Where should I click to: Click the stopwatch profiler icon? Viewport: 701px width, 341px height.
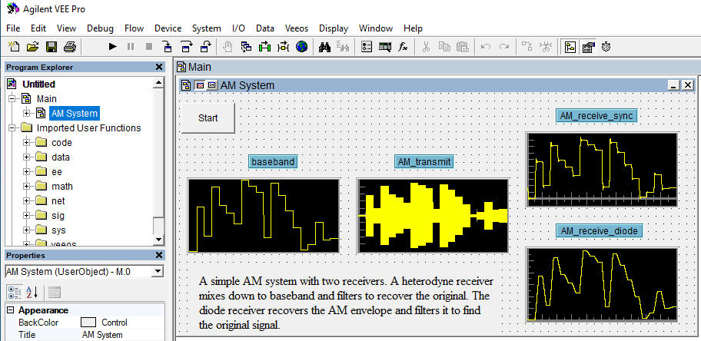click(606, 47)
